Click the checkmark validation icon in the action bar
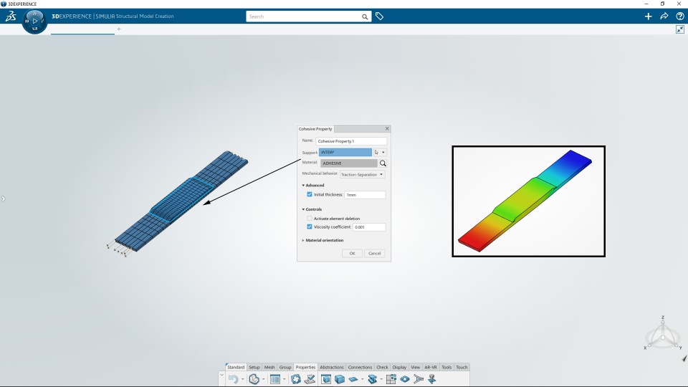The image size is (688, 387). click(x=310, y=379)
